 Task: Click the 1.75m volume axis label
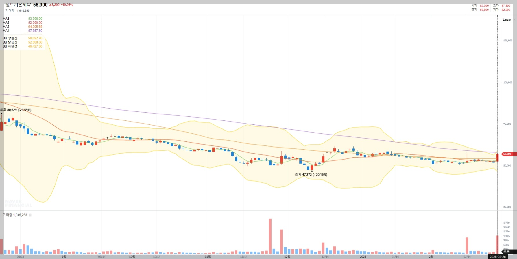[507, 223]
